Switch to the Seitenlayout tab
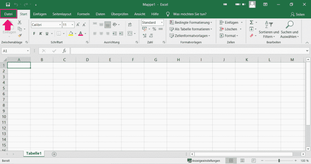The height and width of the screenshot is (164, 311). pyautogui.click(x=62, y=14)
